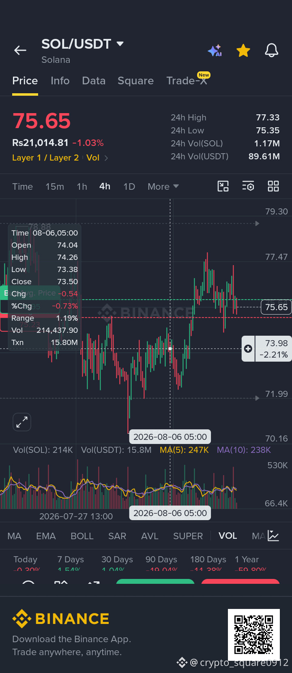Select the AVL indicator
Screen dimensions: 292x673
click(150, 536)
